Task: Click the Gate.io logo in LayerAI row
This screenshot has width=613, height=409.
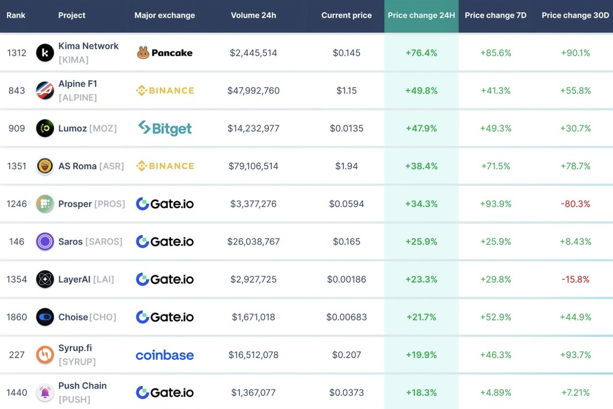Action: (164, 279)
